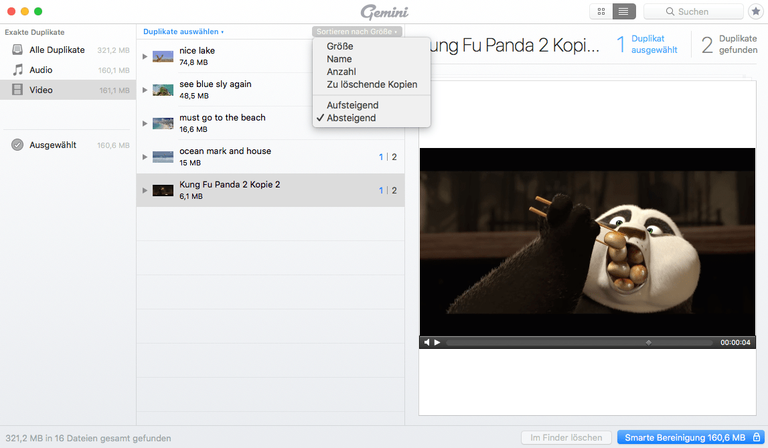The height and width of the screenshot is (448, 768).
Task: Expand the nice lake duplicate group
Action: click(x=145, y=56)
